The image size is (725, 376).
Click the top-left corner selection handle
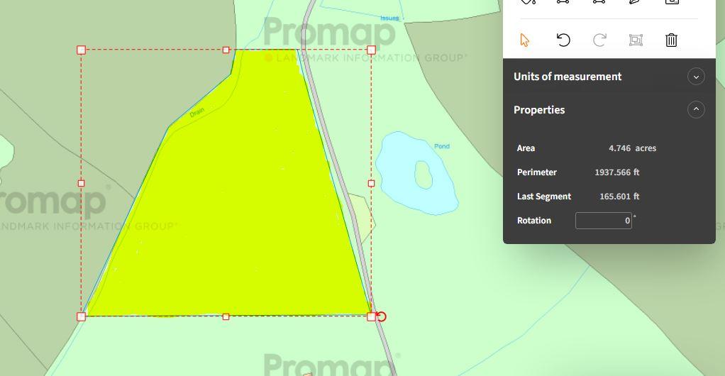click(x=81, y=50)
